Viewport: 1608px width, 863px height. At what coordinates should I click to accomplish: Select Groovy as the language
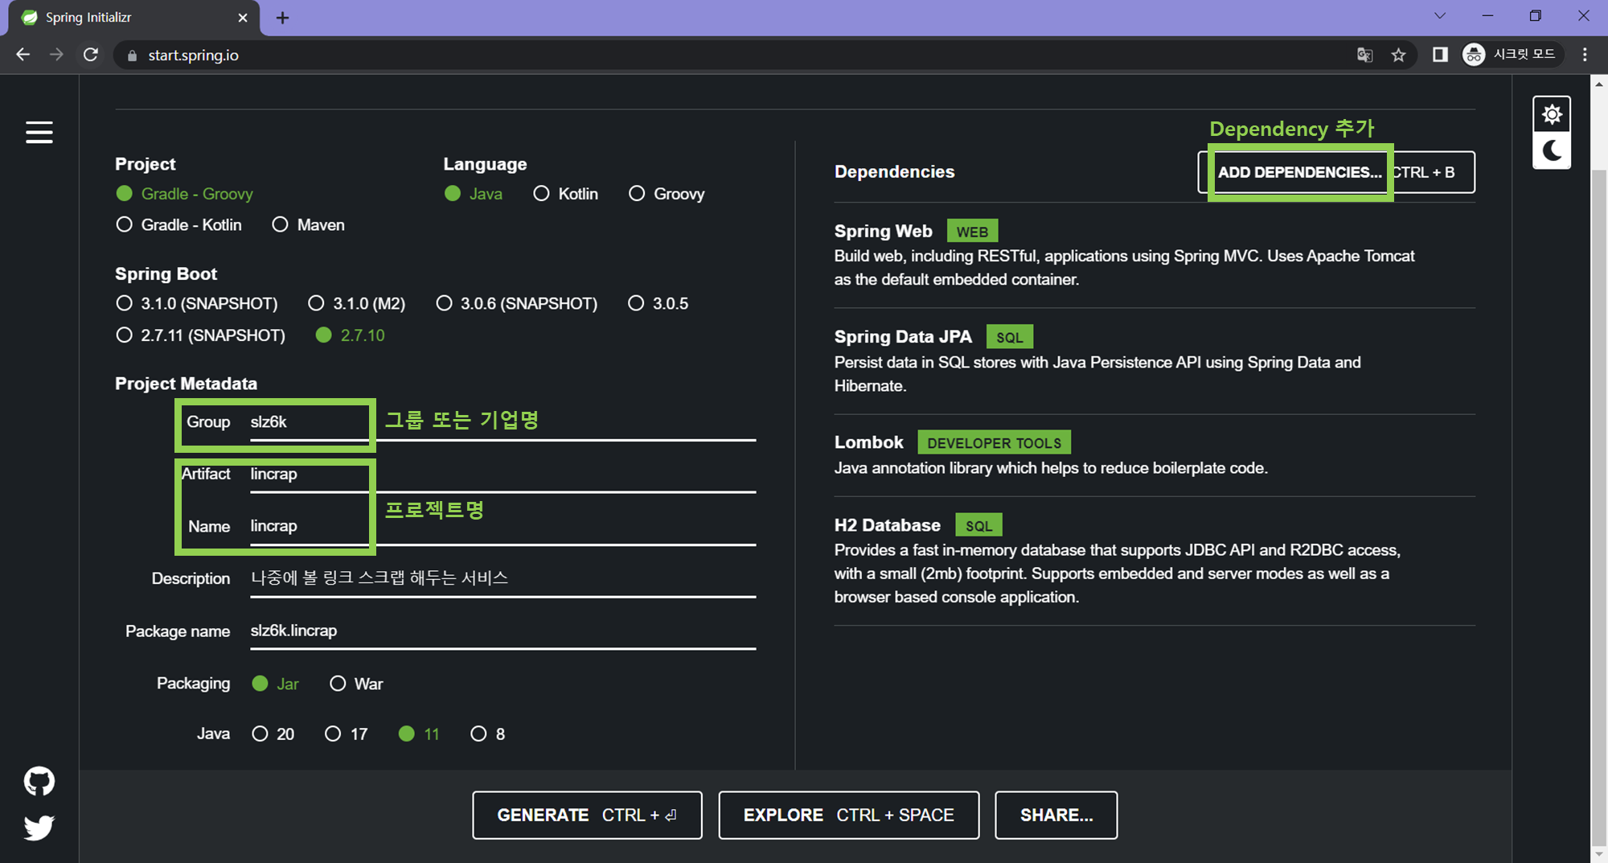(x=667, y=194)
